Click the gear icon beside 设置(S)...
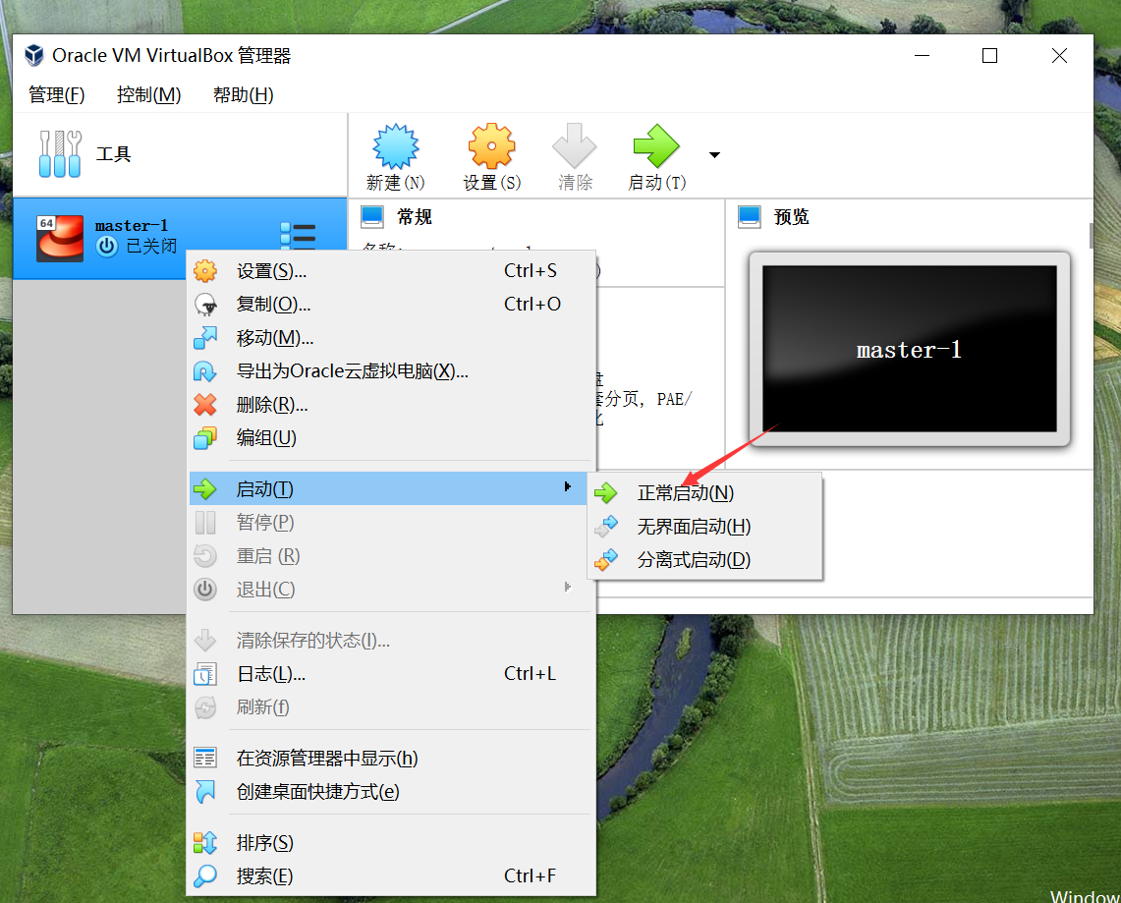This screenshot has width=1121, height=903. point(205,271)
